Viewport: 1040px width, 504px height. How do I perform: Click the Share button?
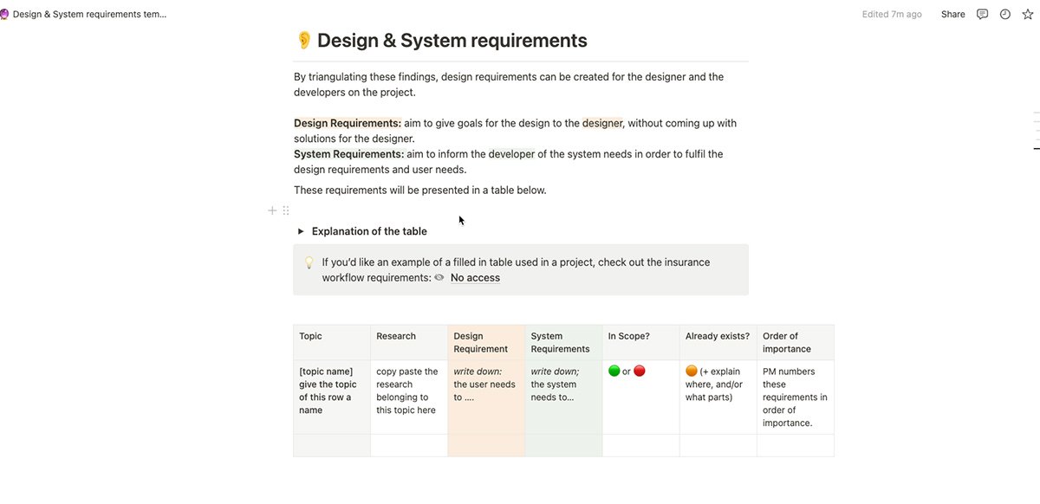click(952, 14)
